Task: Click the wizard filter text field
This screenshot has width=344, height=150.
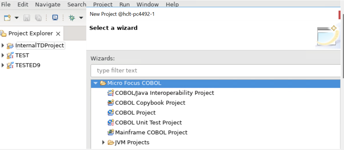Action: click(x=215, y=70)
